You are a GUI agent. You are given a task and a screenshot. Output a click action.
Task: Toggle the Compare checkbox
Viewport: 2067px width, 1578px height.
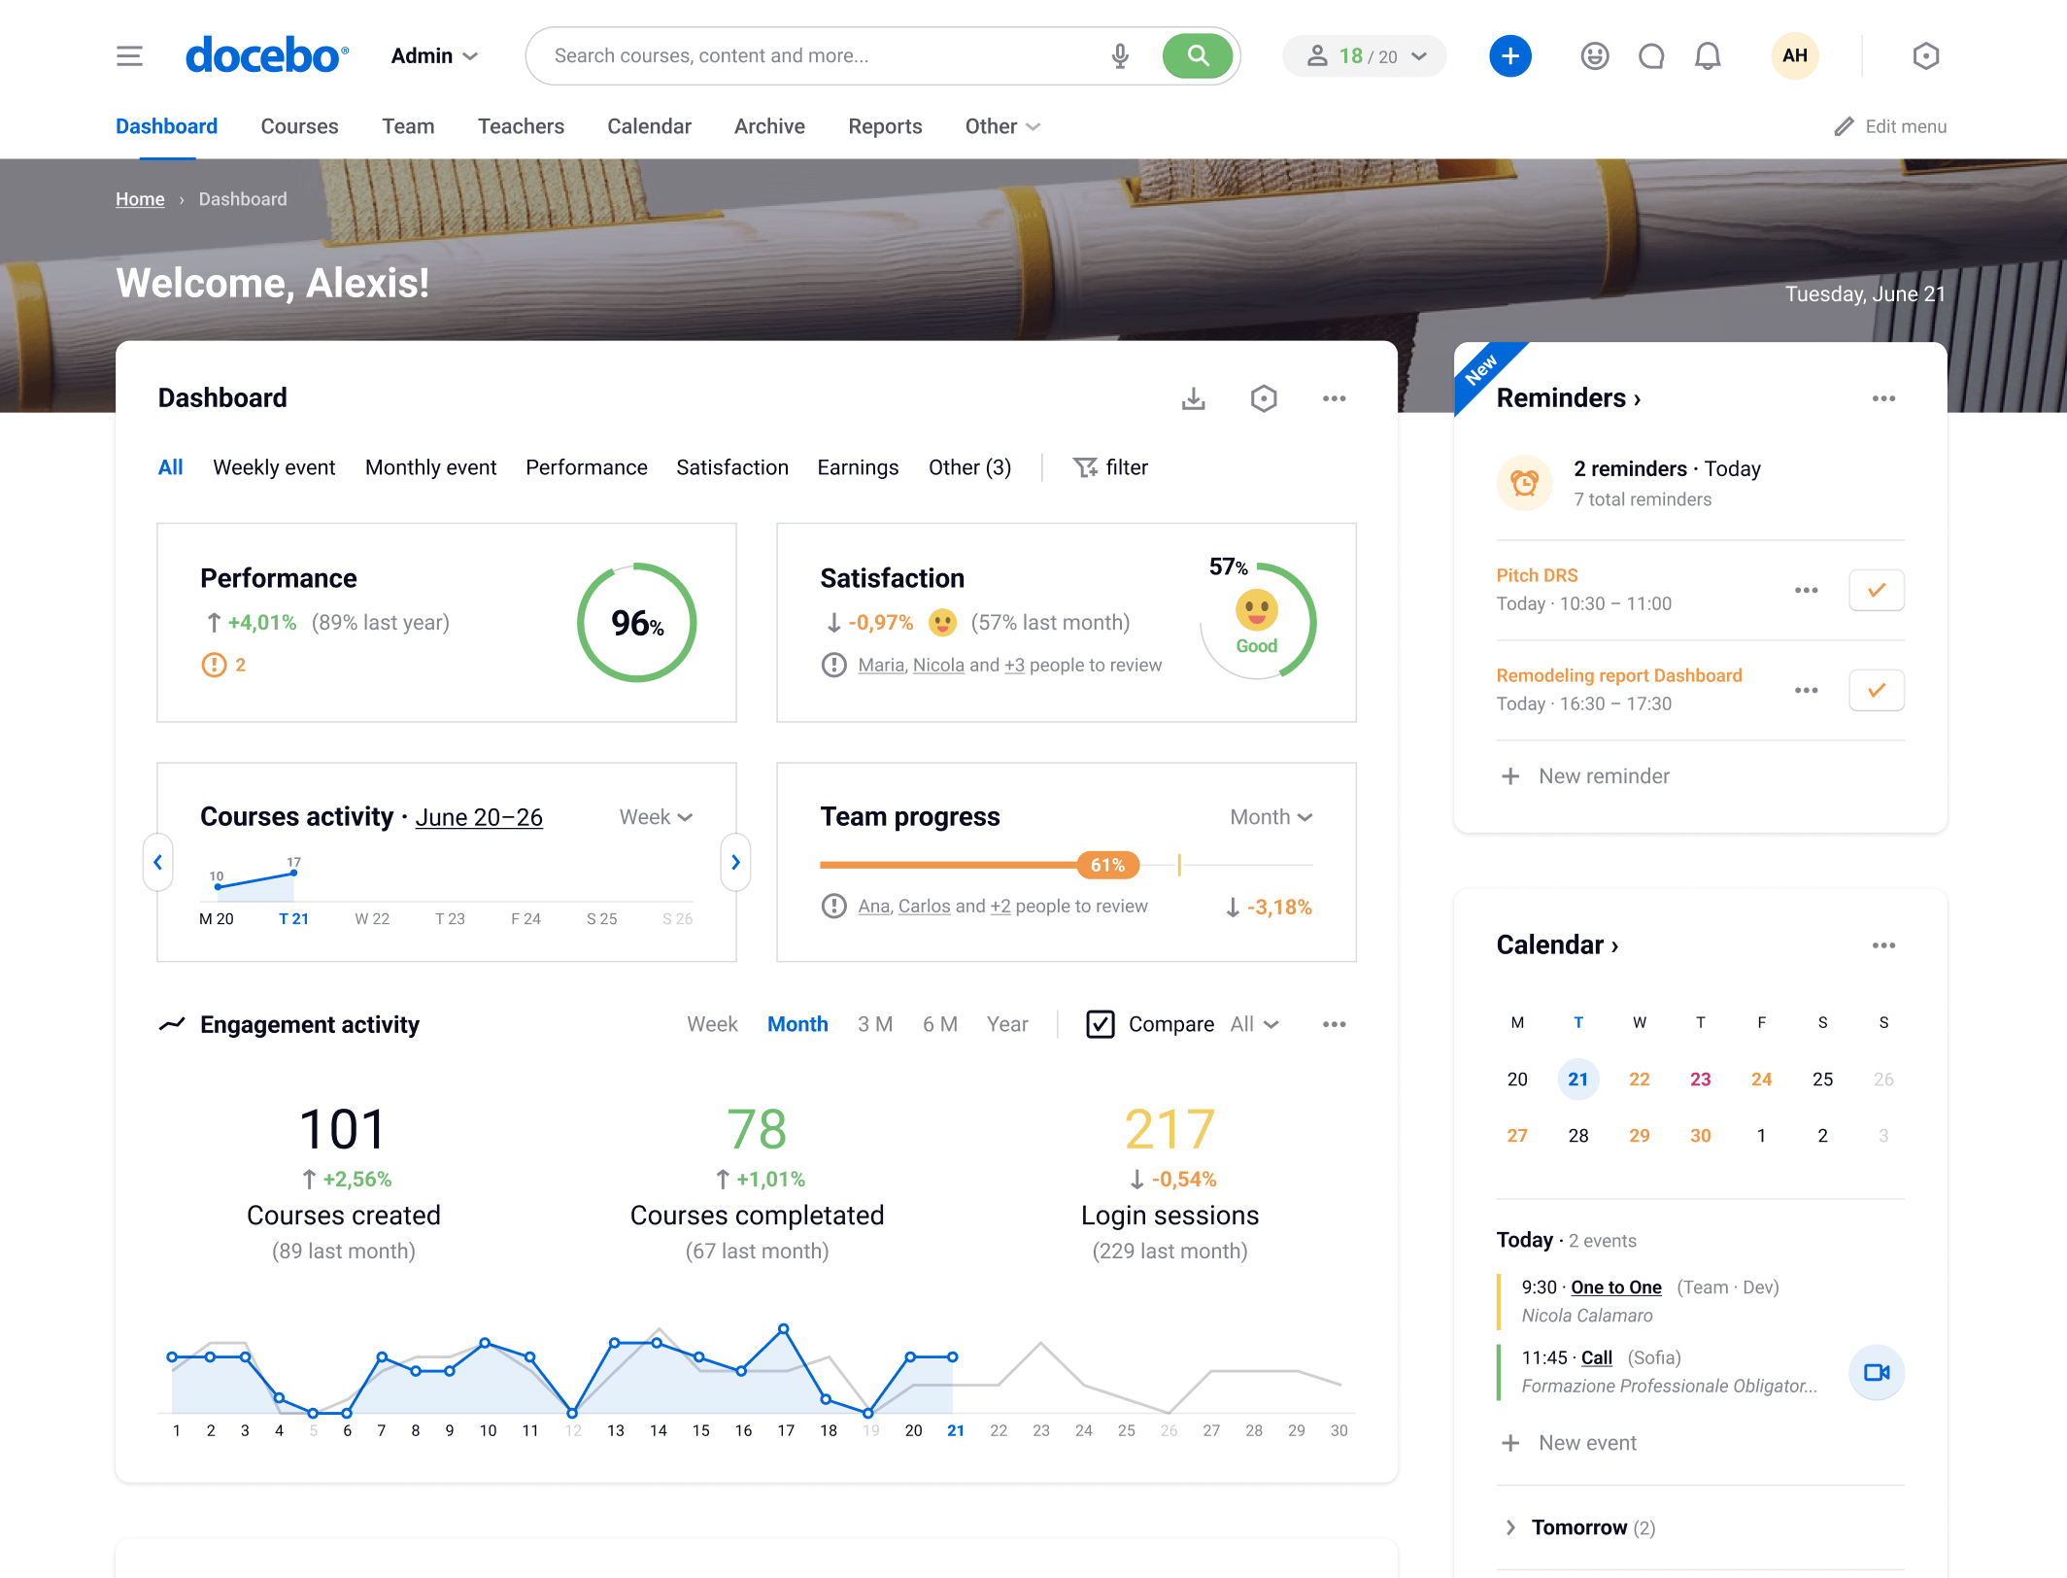[1100, 1024]
